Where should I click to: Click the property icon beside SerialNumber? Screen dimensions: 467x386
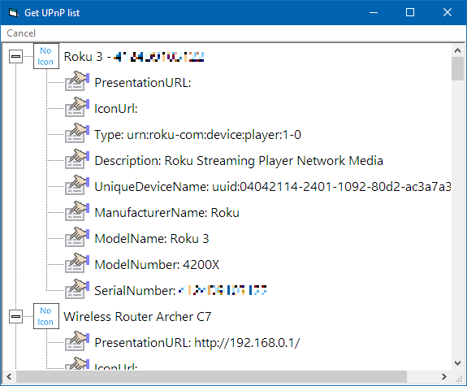[77, 288]
